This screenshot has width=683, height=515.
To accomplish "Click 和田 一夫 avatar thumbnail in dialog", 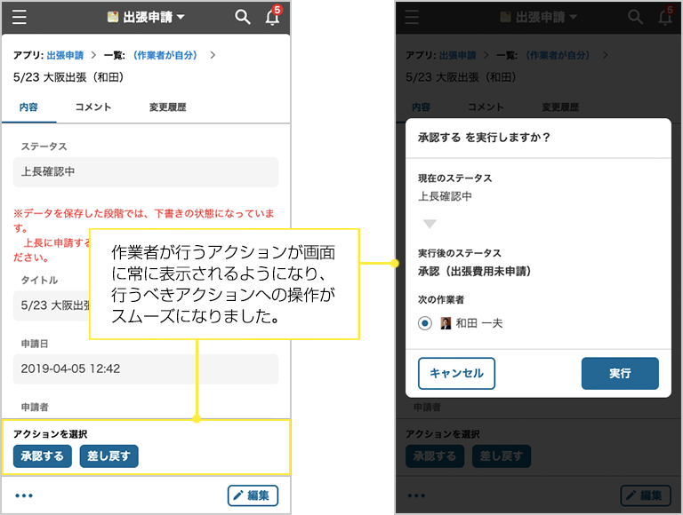I will pyautogui.click(x=446, y=323).
